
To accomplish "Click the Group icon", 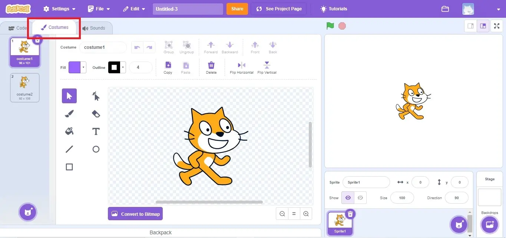I will click(x=169, y=47).
